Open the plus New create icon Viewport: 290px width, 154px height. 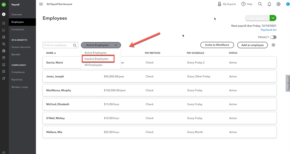[x=4, y=14]
